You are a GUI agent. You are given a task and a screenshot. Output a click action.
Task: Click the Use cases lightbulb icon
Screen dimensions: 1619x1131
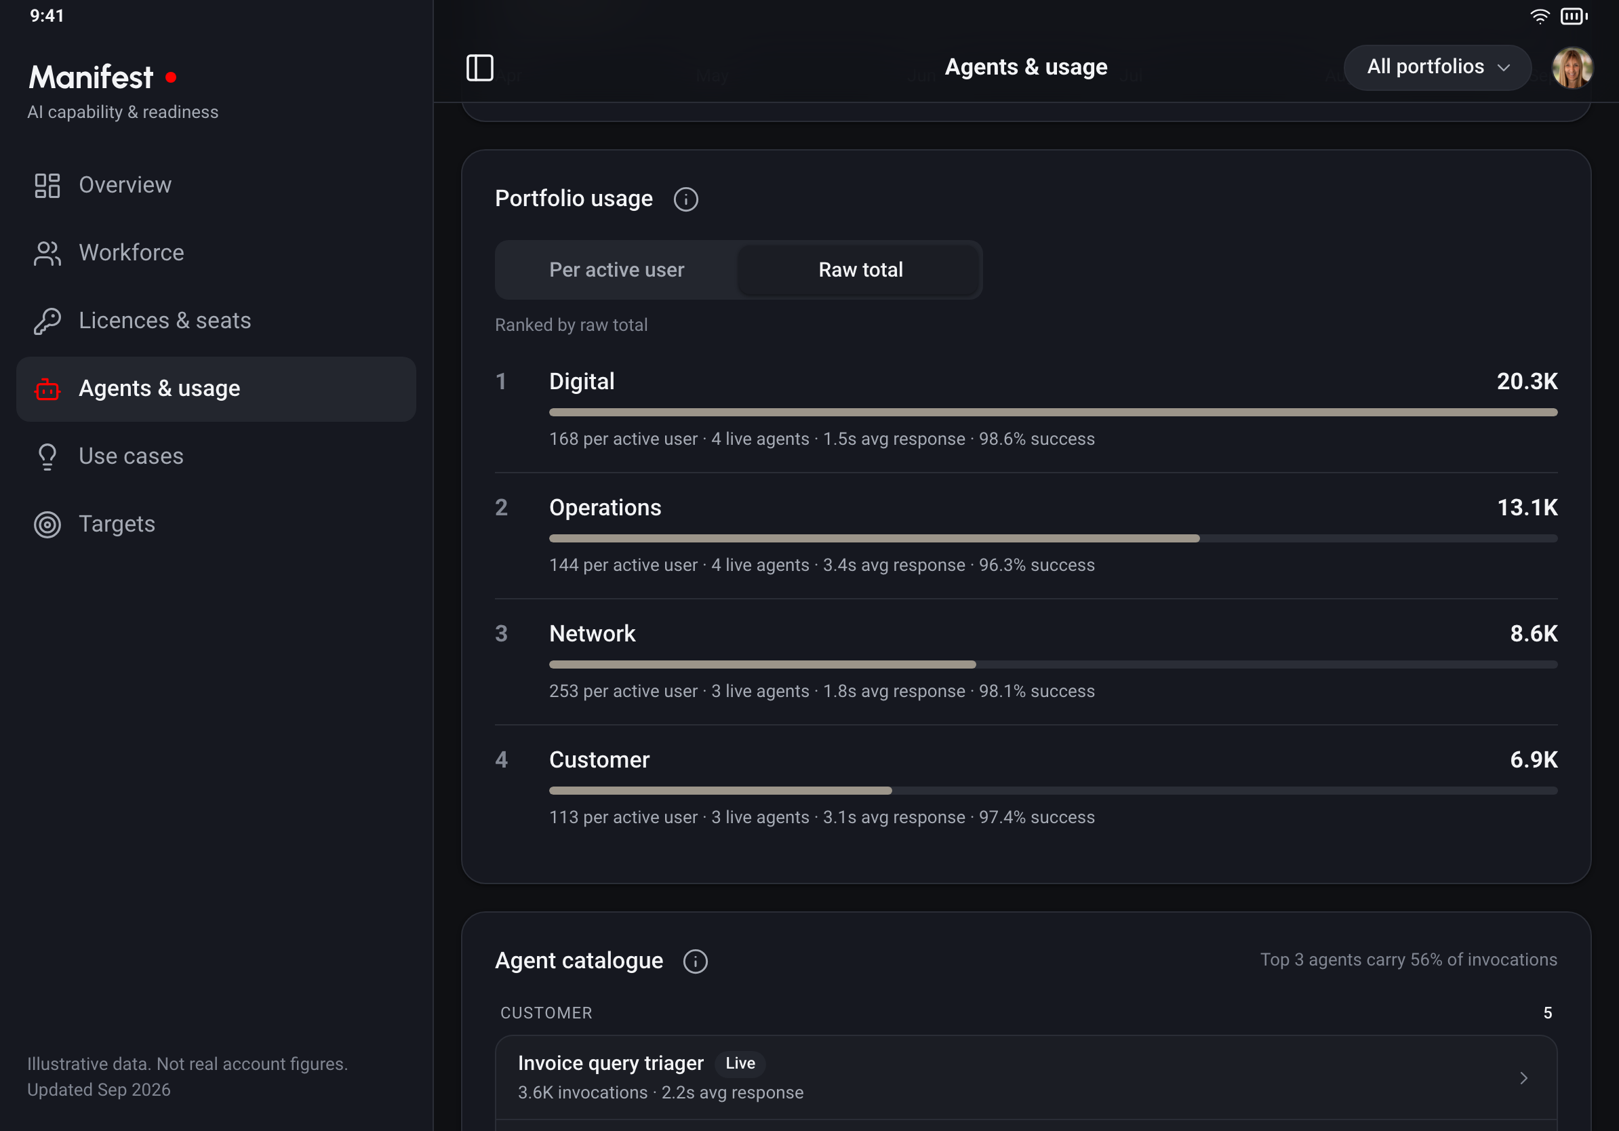tap(47, 456)
